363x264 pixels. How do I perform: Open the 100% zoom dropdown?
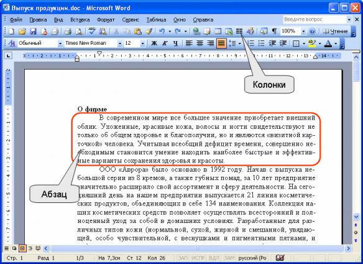[x=303, y=32]
